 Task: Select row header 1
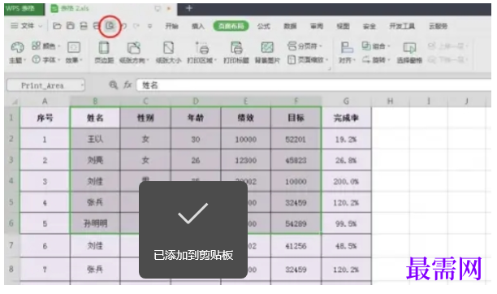coord(11,118)
